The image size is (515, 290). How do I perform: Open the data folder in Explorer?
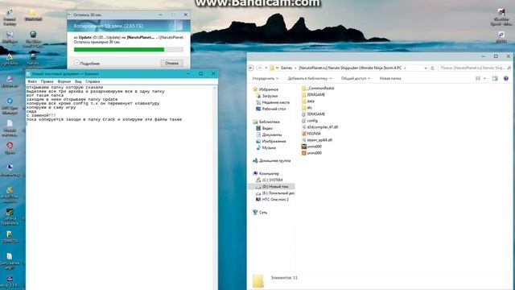(308, 101)
